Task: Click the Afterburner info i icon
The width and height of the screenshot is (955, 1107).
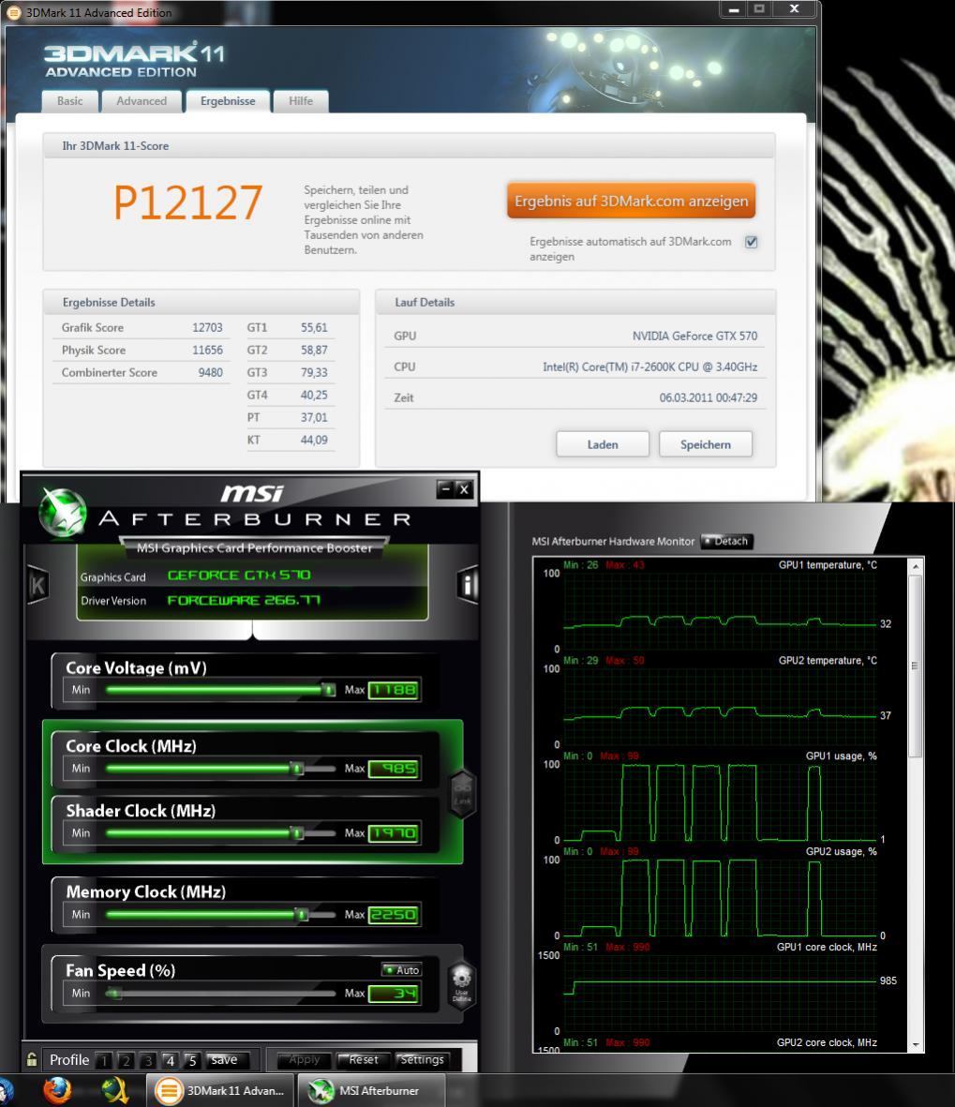Action: click(468, 584)
